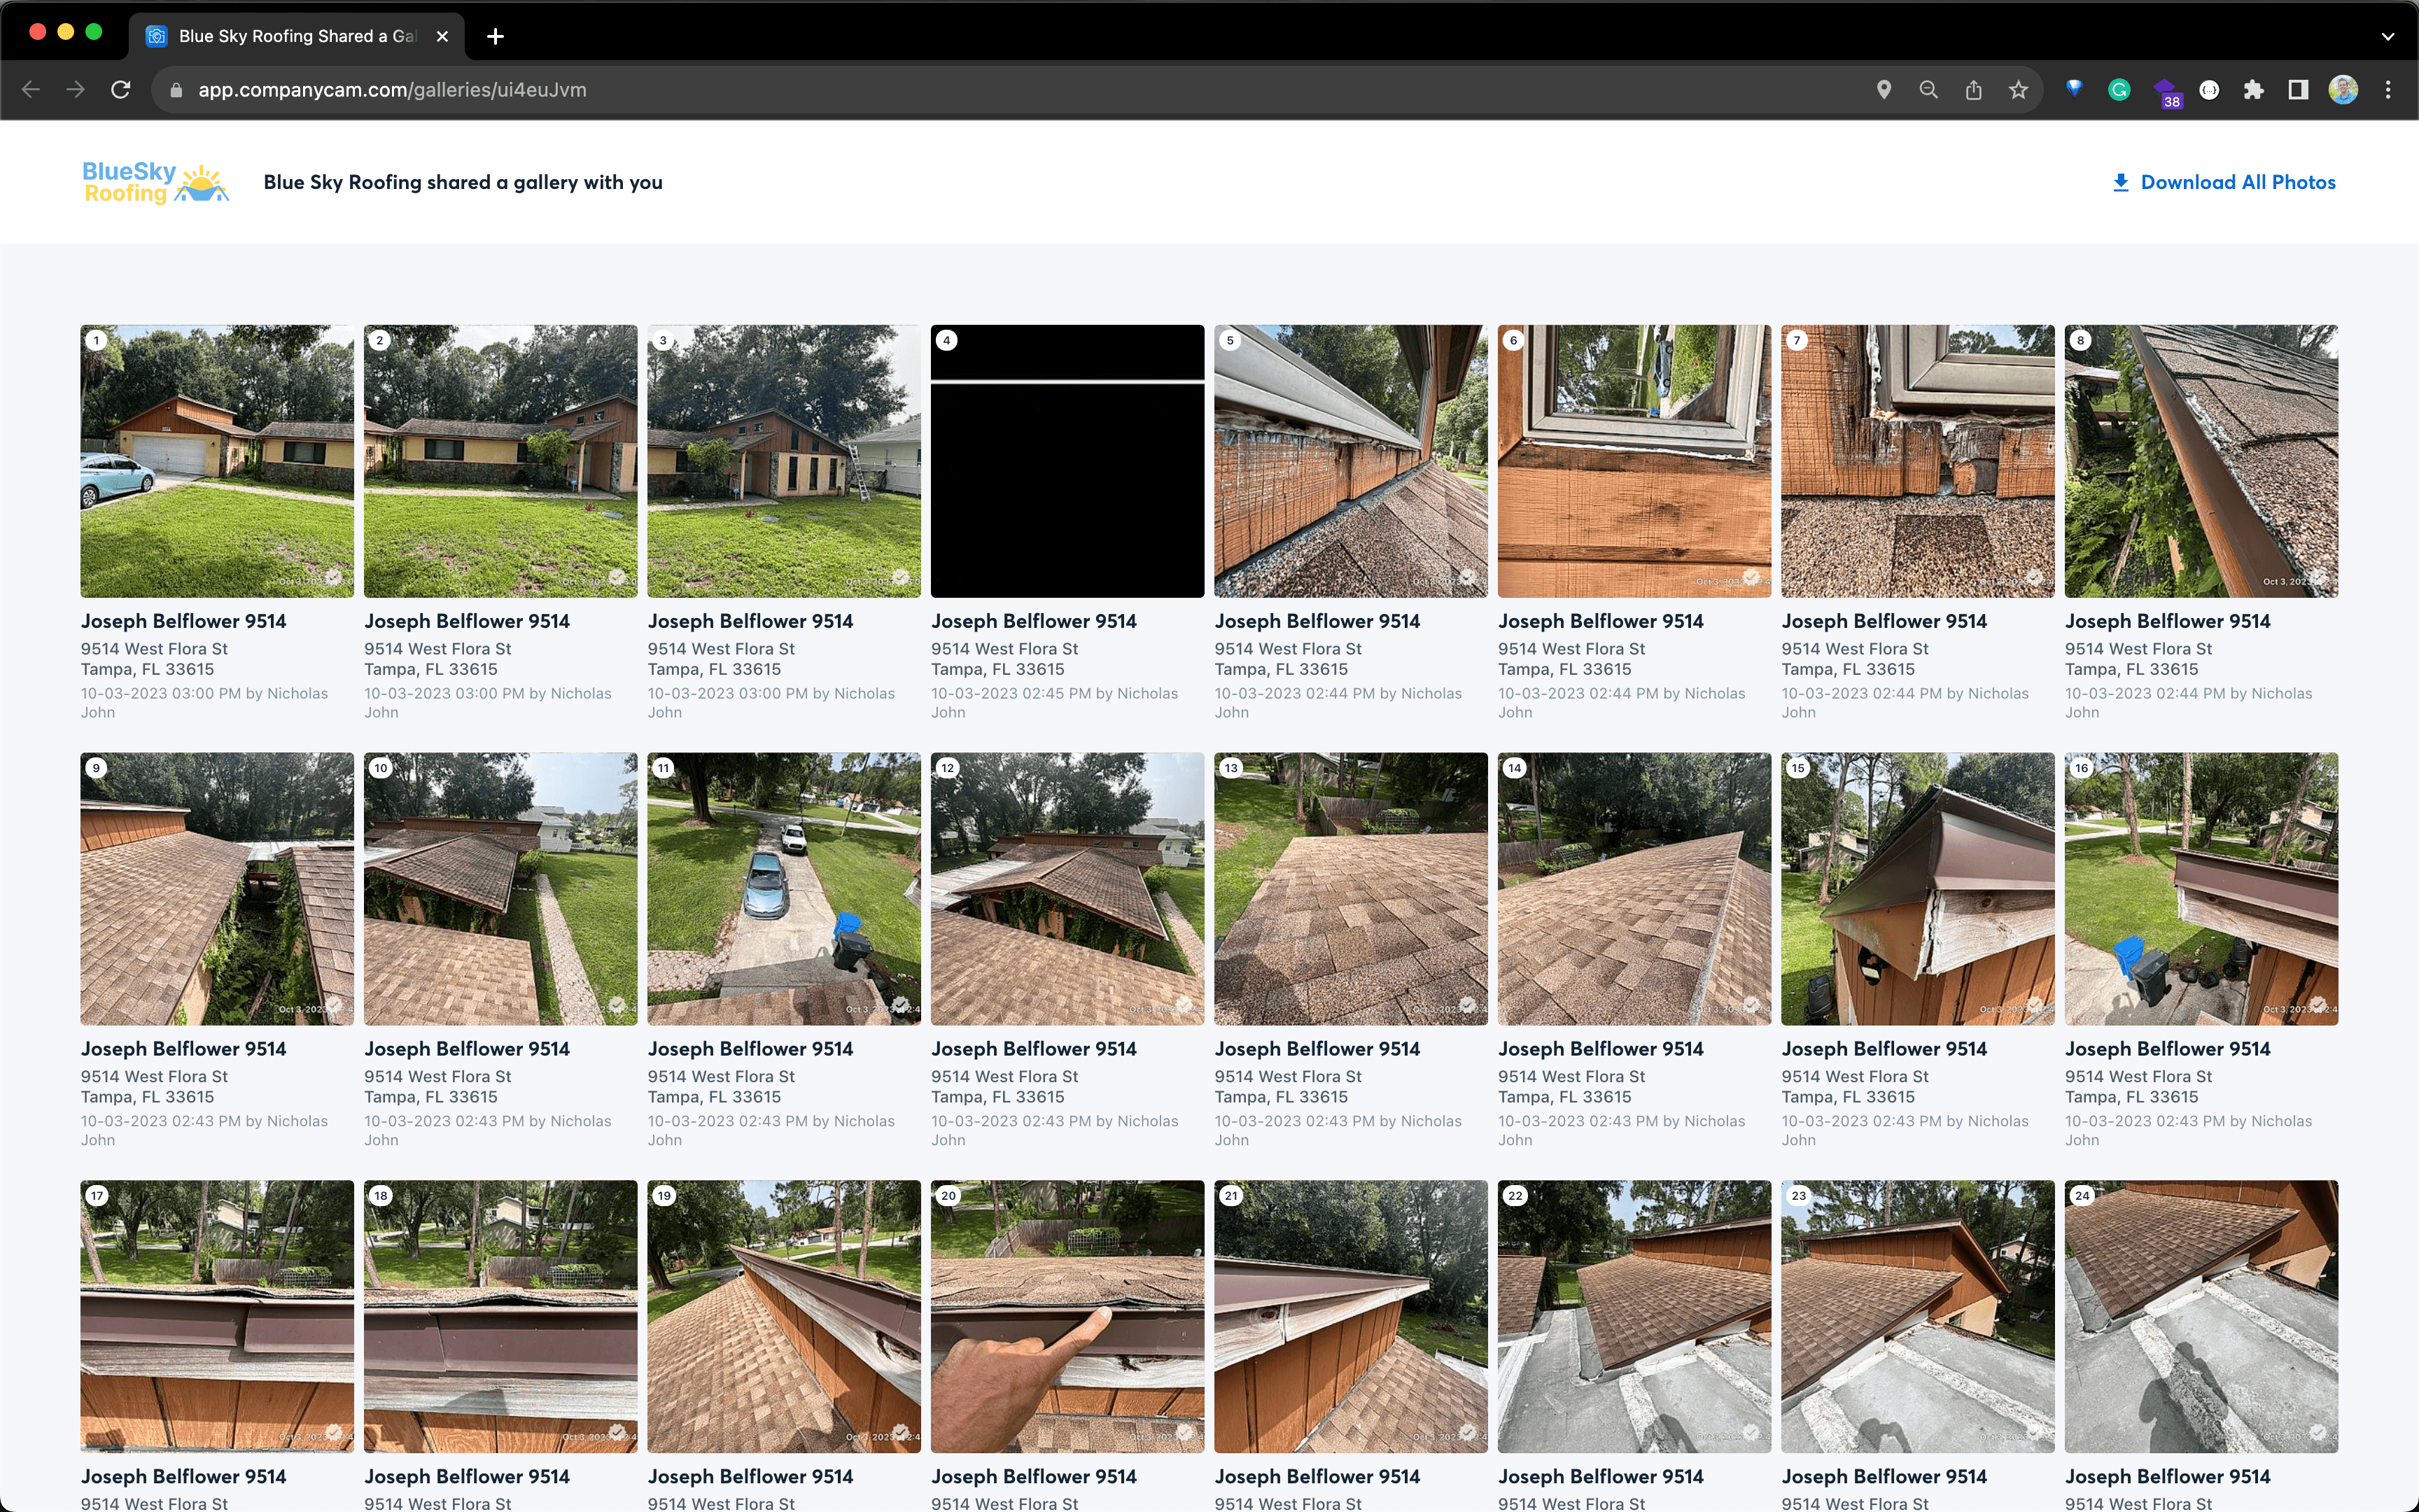Bookmark the page with the star icon

(x=2018, y=90)
